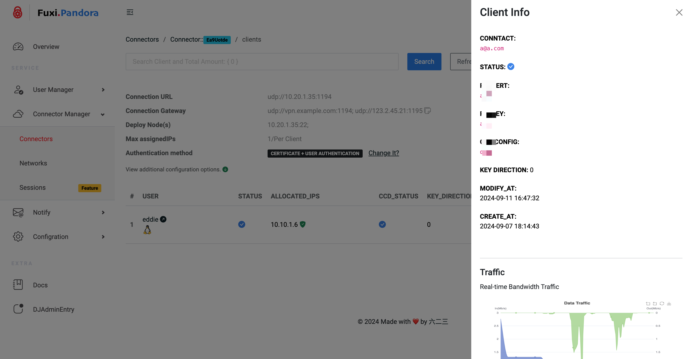
Task: Close the Client Info panel
Action: click(679, 12)
